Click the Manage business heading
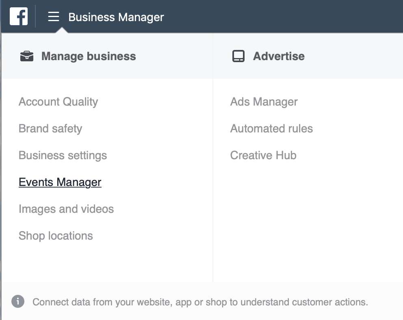Image resolution: width=403 pixels, height=320 pixels. [x=89, y=56]
